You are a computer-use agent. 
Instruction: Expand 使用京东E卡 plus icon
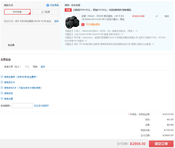(x=2, y=88)
